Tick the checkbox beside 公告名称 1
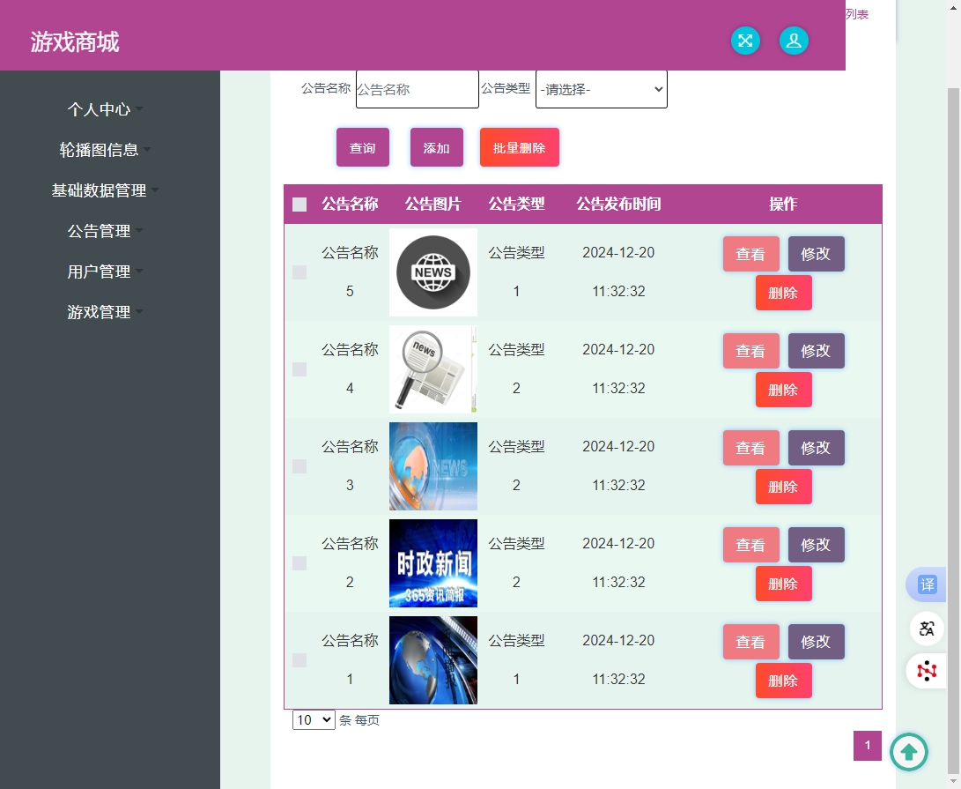961x789 pixels. 299,659
